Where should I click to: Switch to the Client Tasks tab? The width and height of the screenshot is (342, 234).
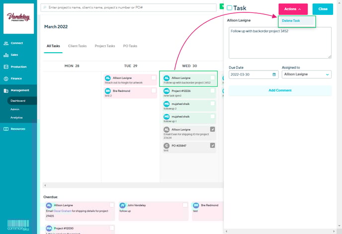point(77,46)
